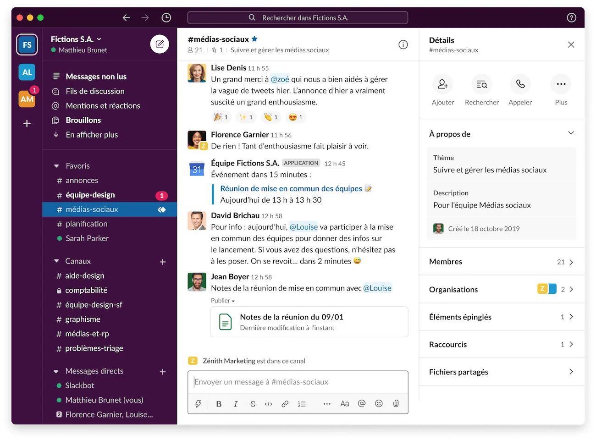Click the @zoé mention
596x440 pixels.
coord(280,79)
